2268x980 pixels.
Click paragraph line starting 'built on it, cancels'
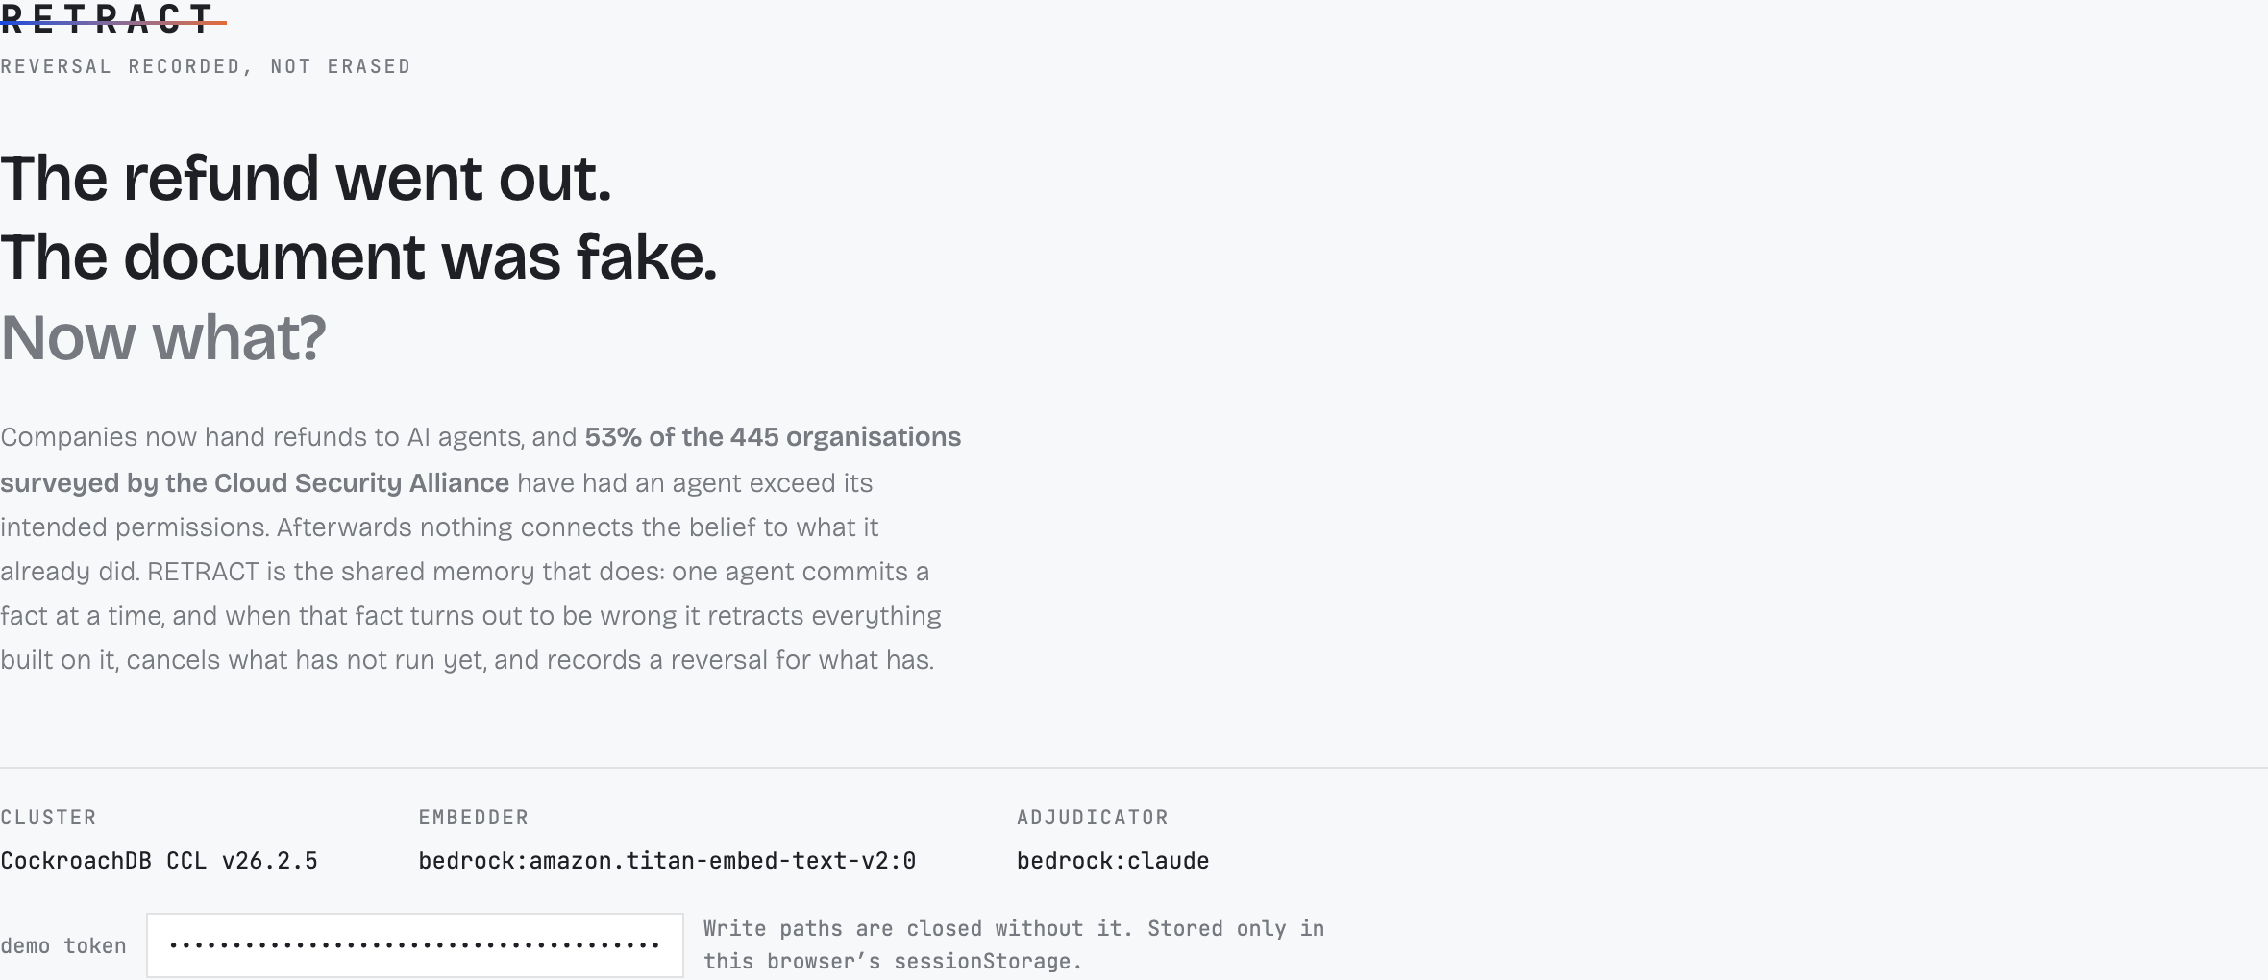(x=467, y=660)
